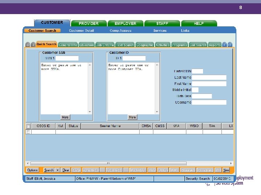
Task: Jump to last tab with double-right arrow
Action: (x=230, y=45)
